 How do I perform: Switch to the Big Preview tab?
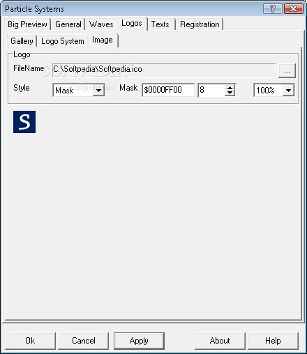coord(27,24)
